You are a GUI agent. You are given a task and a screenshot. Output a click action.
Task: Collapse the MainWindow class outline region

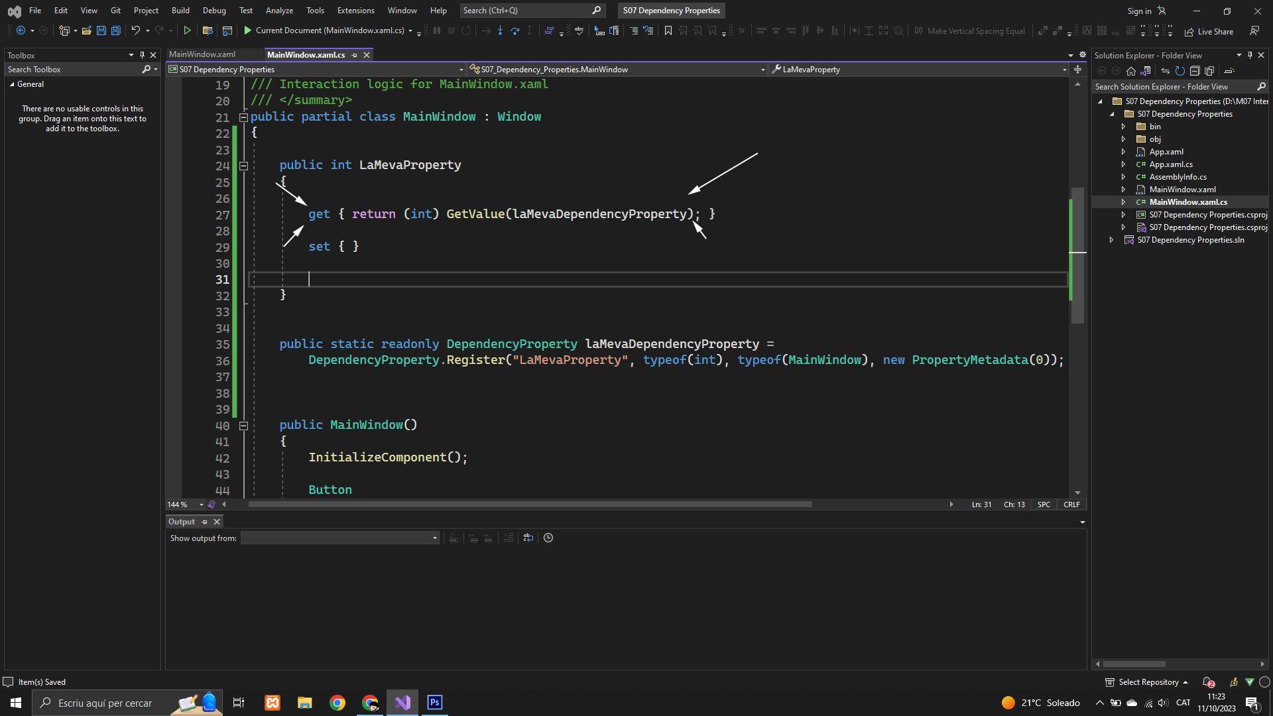pyautogui.click(x=243, y=117)
